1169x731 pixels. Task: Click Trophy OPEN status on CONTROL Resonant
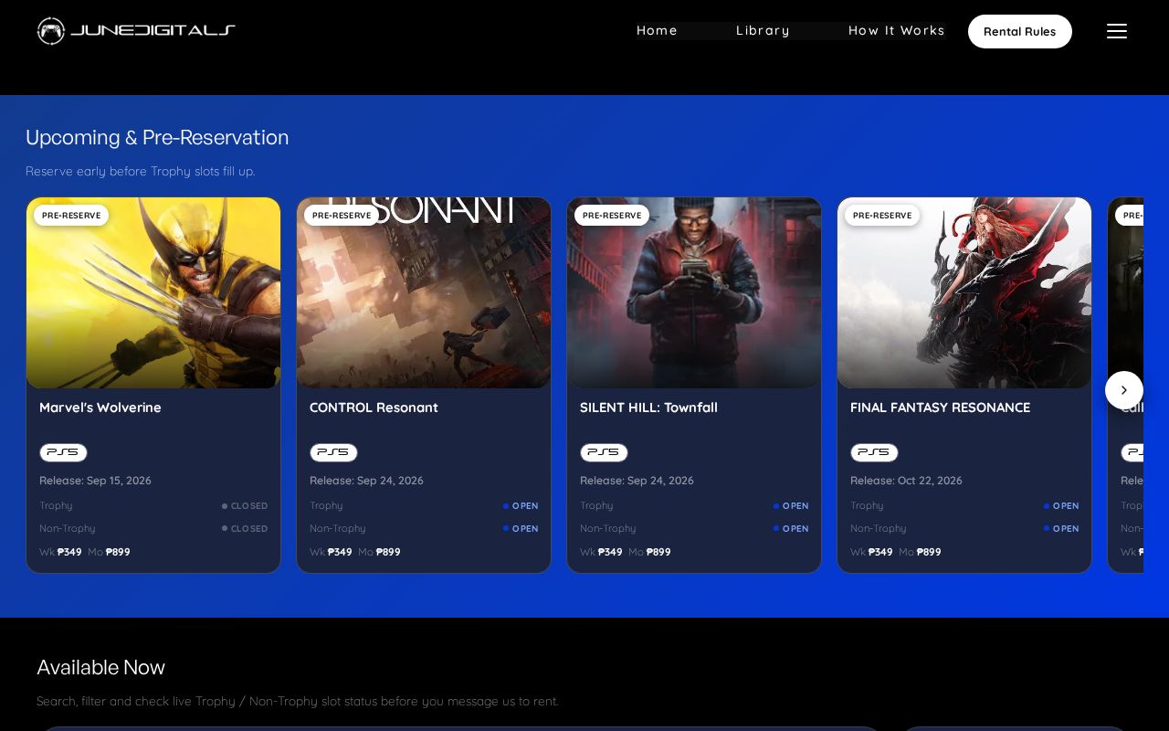pos(521,506)
